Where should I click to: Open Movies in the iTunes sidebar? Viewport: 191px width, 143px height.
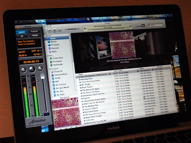click(x=52, y=42)
